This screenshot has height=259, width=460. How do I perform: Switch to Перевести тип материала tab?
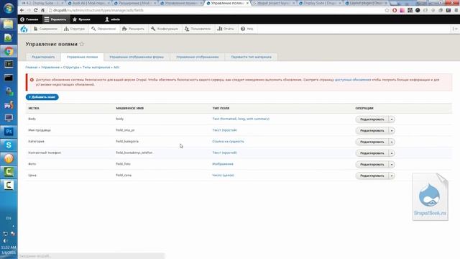click(x=251, y=57)
